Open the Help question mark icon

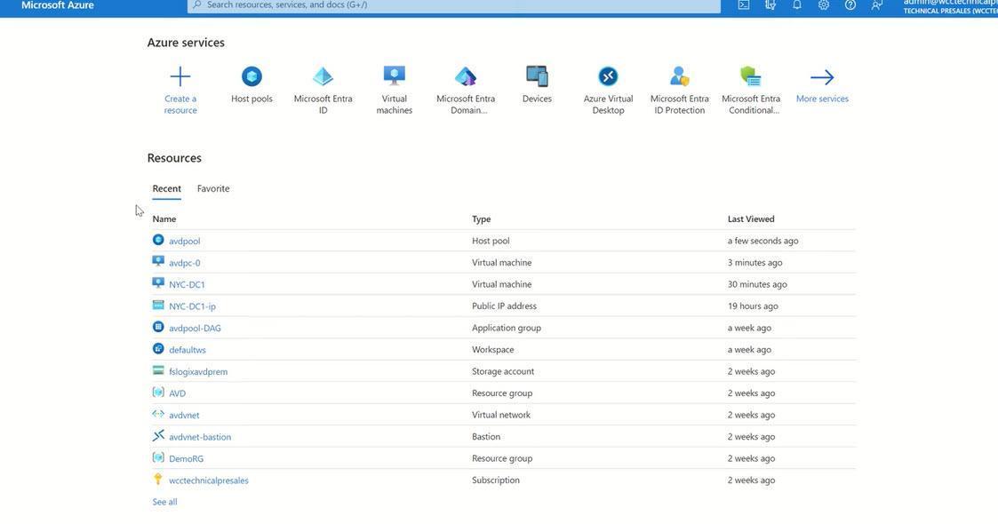[850, 5]
